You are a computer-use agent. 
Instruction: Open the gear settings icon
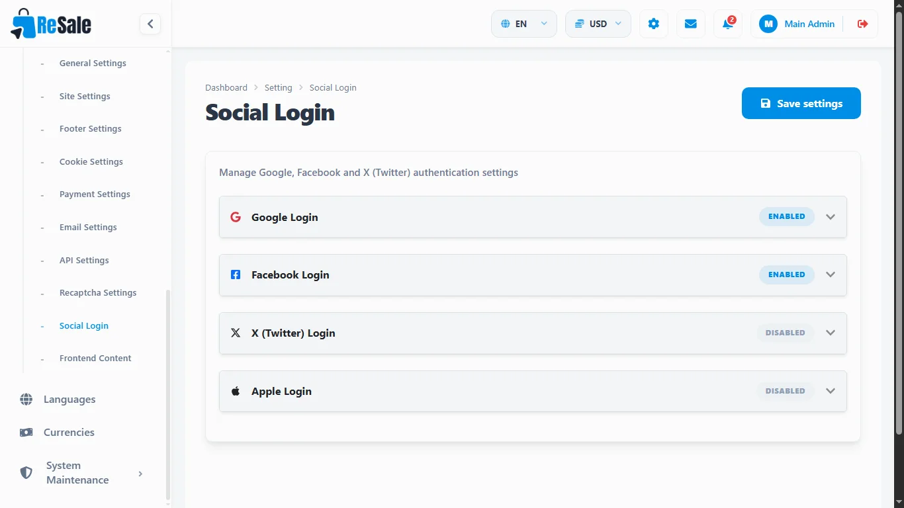point(654,24)
